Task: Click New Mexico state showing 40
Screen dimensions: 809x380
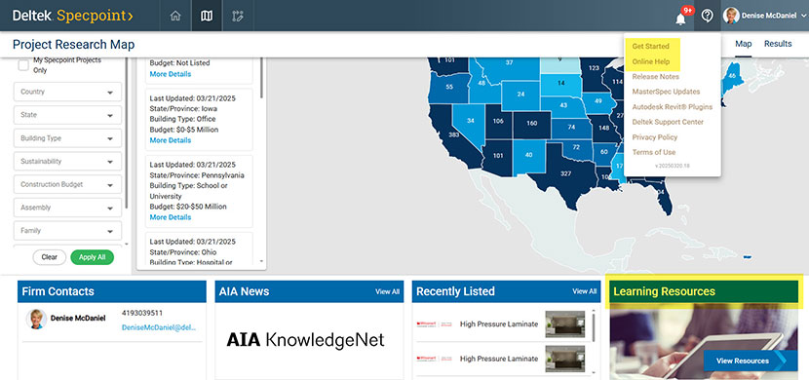Action: point(529,155)
